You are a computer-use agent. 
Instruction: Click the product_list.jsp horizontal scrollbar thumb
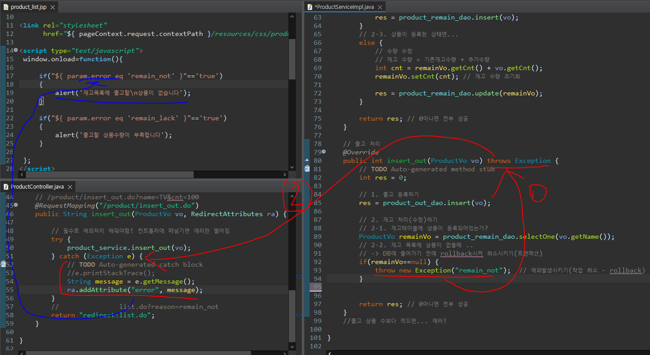111,174
